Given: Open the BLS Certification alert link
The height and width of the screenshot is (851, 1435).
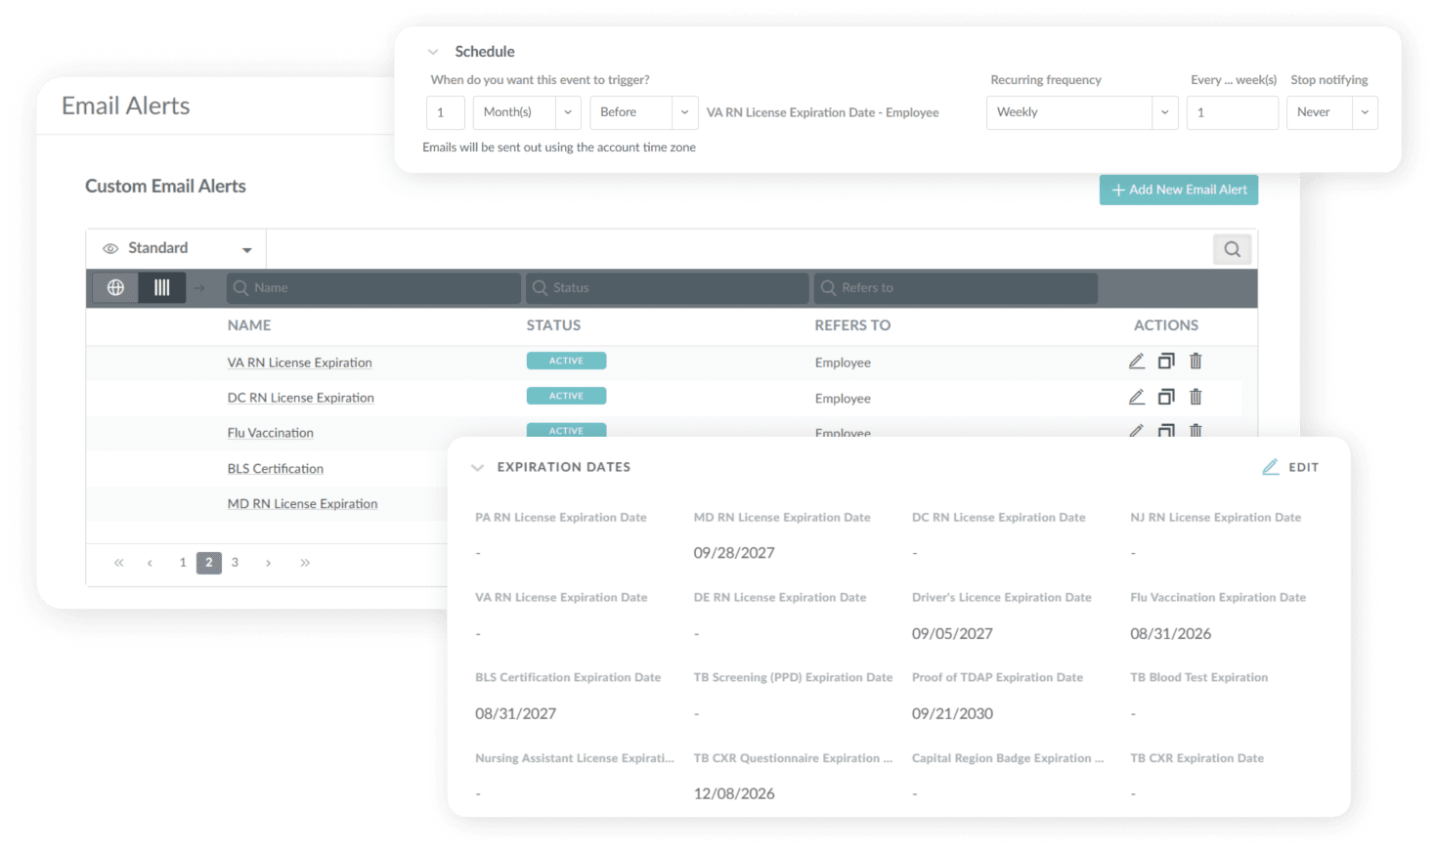Looking at the screenshot, I should pyautogui.click(x=275, y=468).
